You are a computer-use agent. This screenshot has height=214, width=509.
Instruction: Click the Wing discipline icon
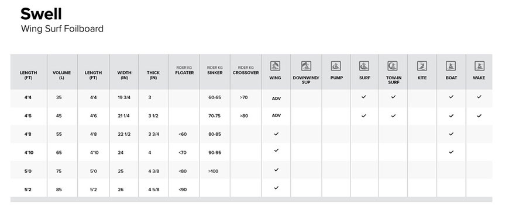[x=275, y=66]
